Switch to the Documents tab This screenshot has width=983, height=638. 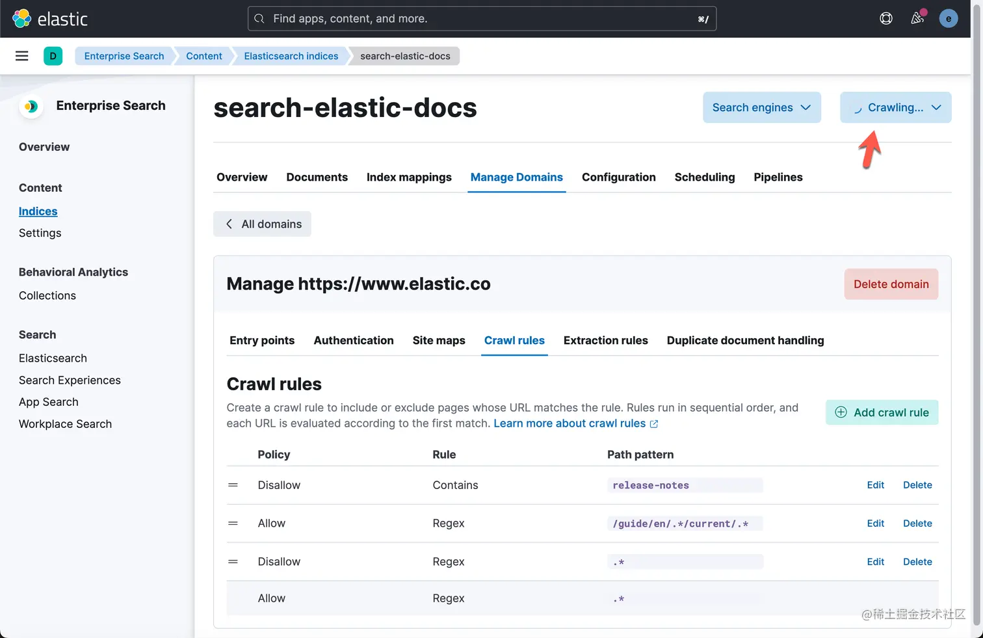point(317,177)
